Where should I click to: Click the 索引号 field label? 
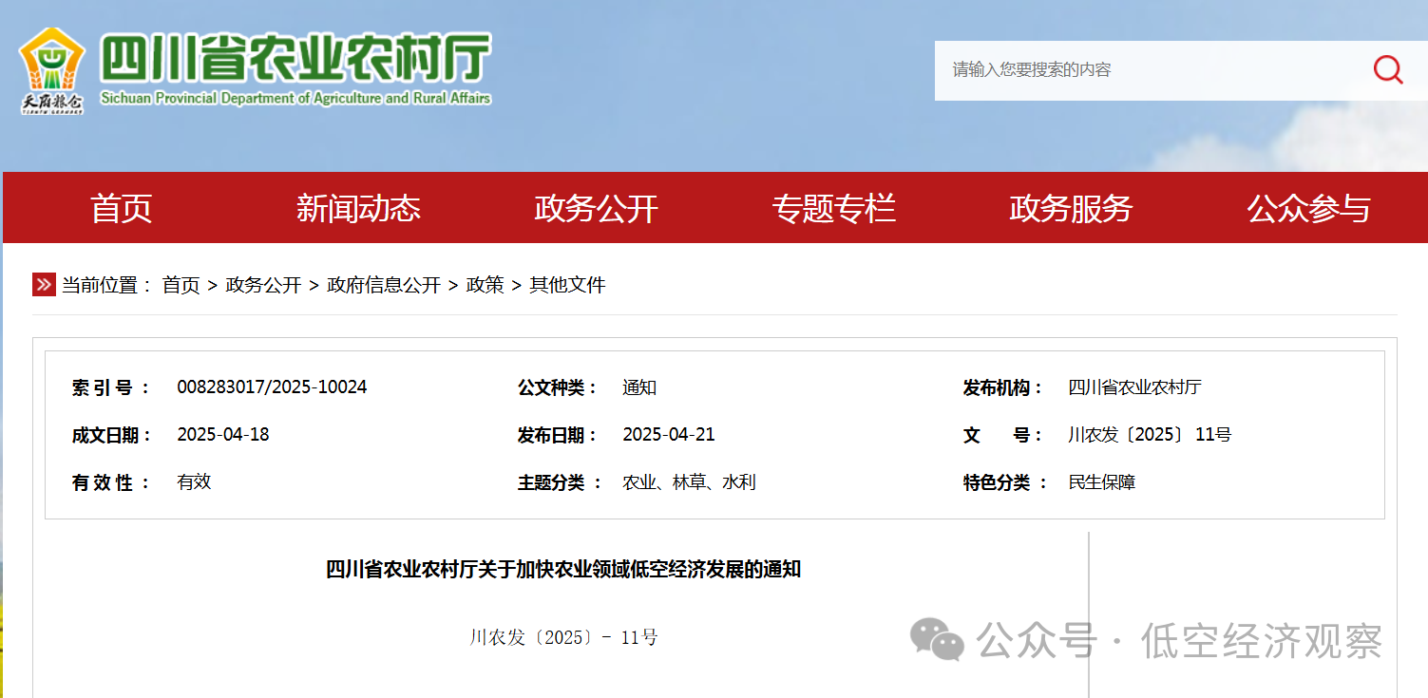pos(111,387)
